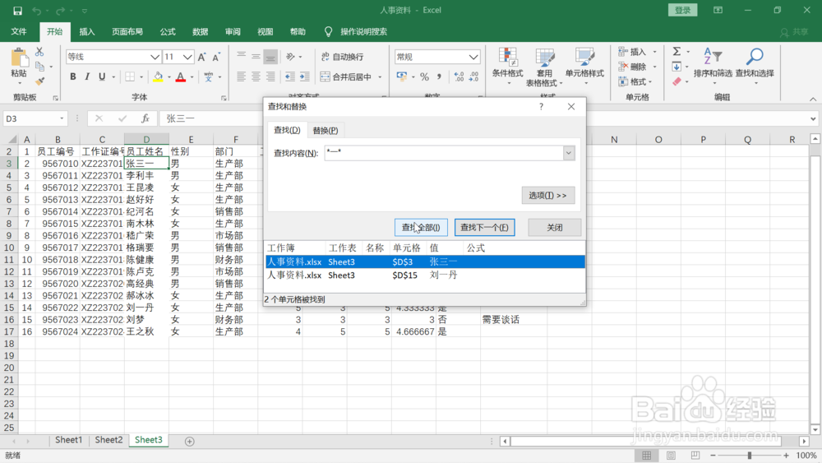Viewport: 822px width, 463px height.
Task: Apply the yellow fill color bucket
Action: (158, 76)
